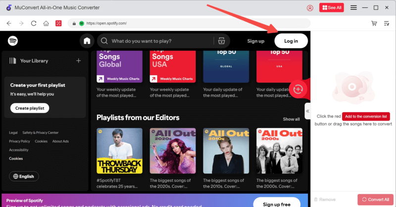Click 'Playlists from our Editors' heading
396x207 pixels.
pos(138,118)
